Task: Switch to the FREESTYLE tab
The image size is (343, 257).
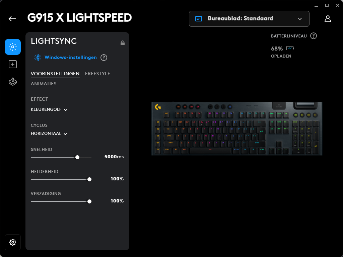Action: pyautogui.click(x=97, y=74)
